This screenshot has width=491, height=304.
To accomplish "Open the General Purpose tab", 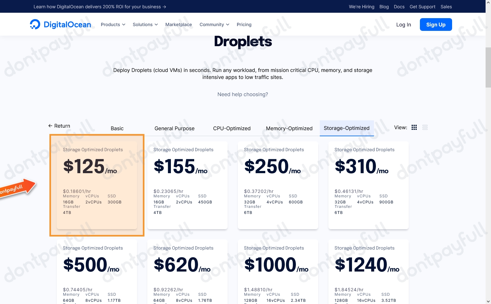I will [x=174, y=128].
